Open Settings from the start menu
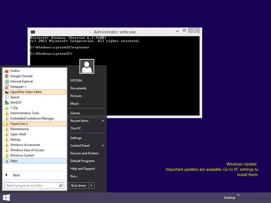This screenshot has width=271, height=203. [x=87, y=138]
